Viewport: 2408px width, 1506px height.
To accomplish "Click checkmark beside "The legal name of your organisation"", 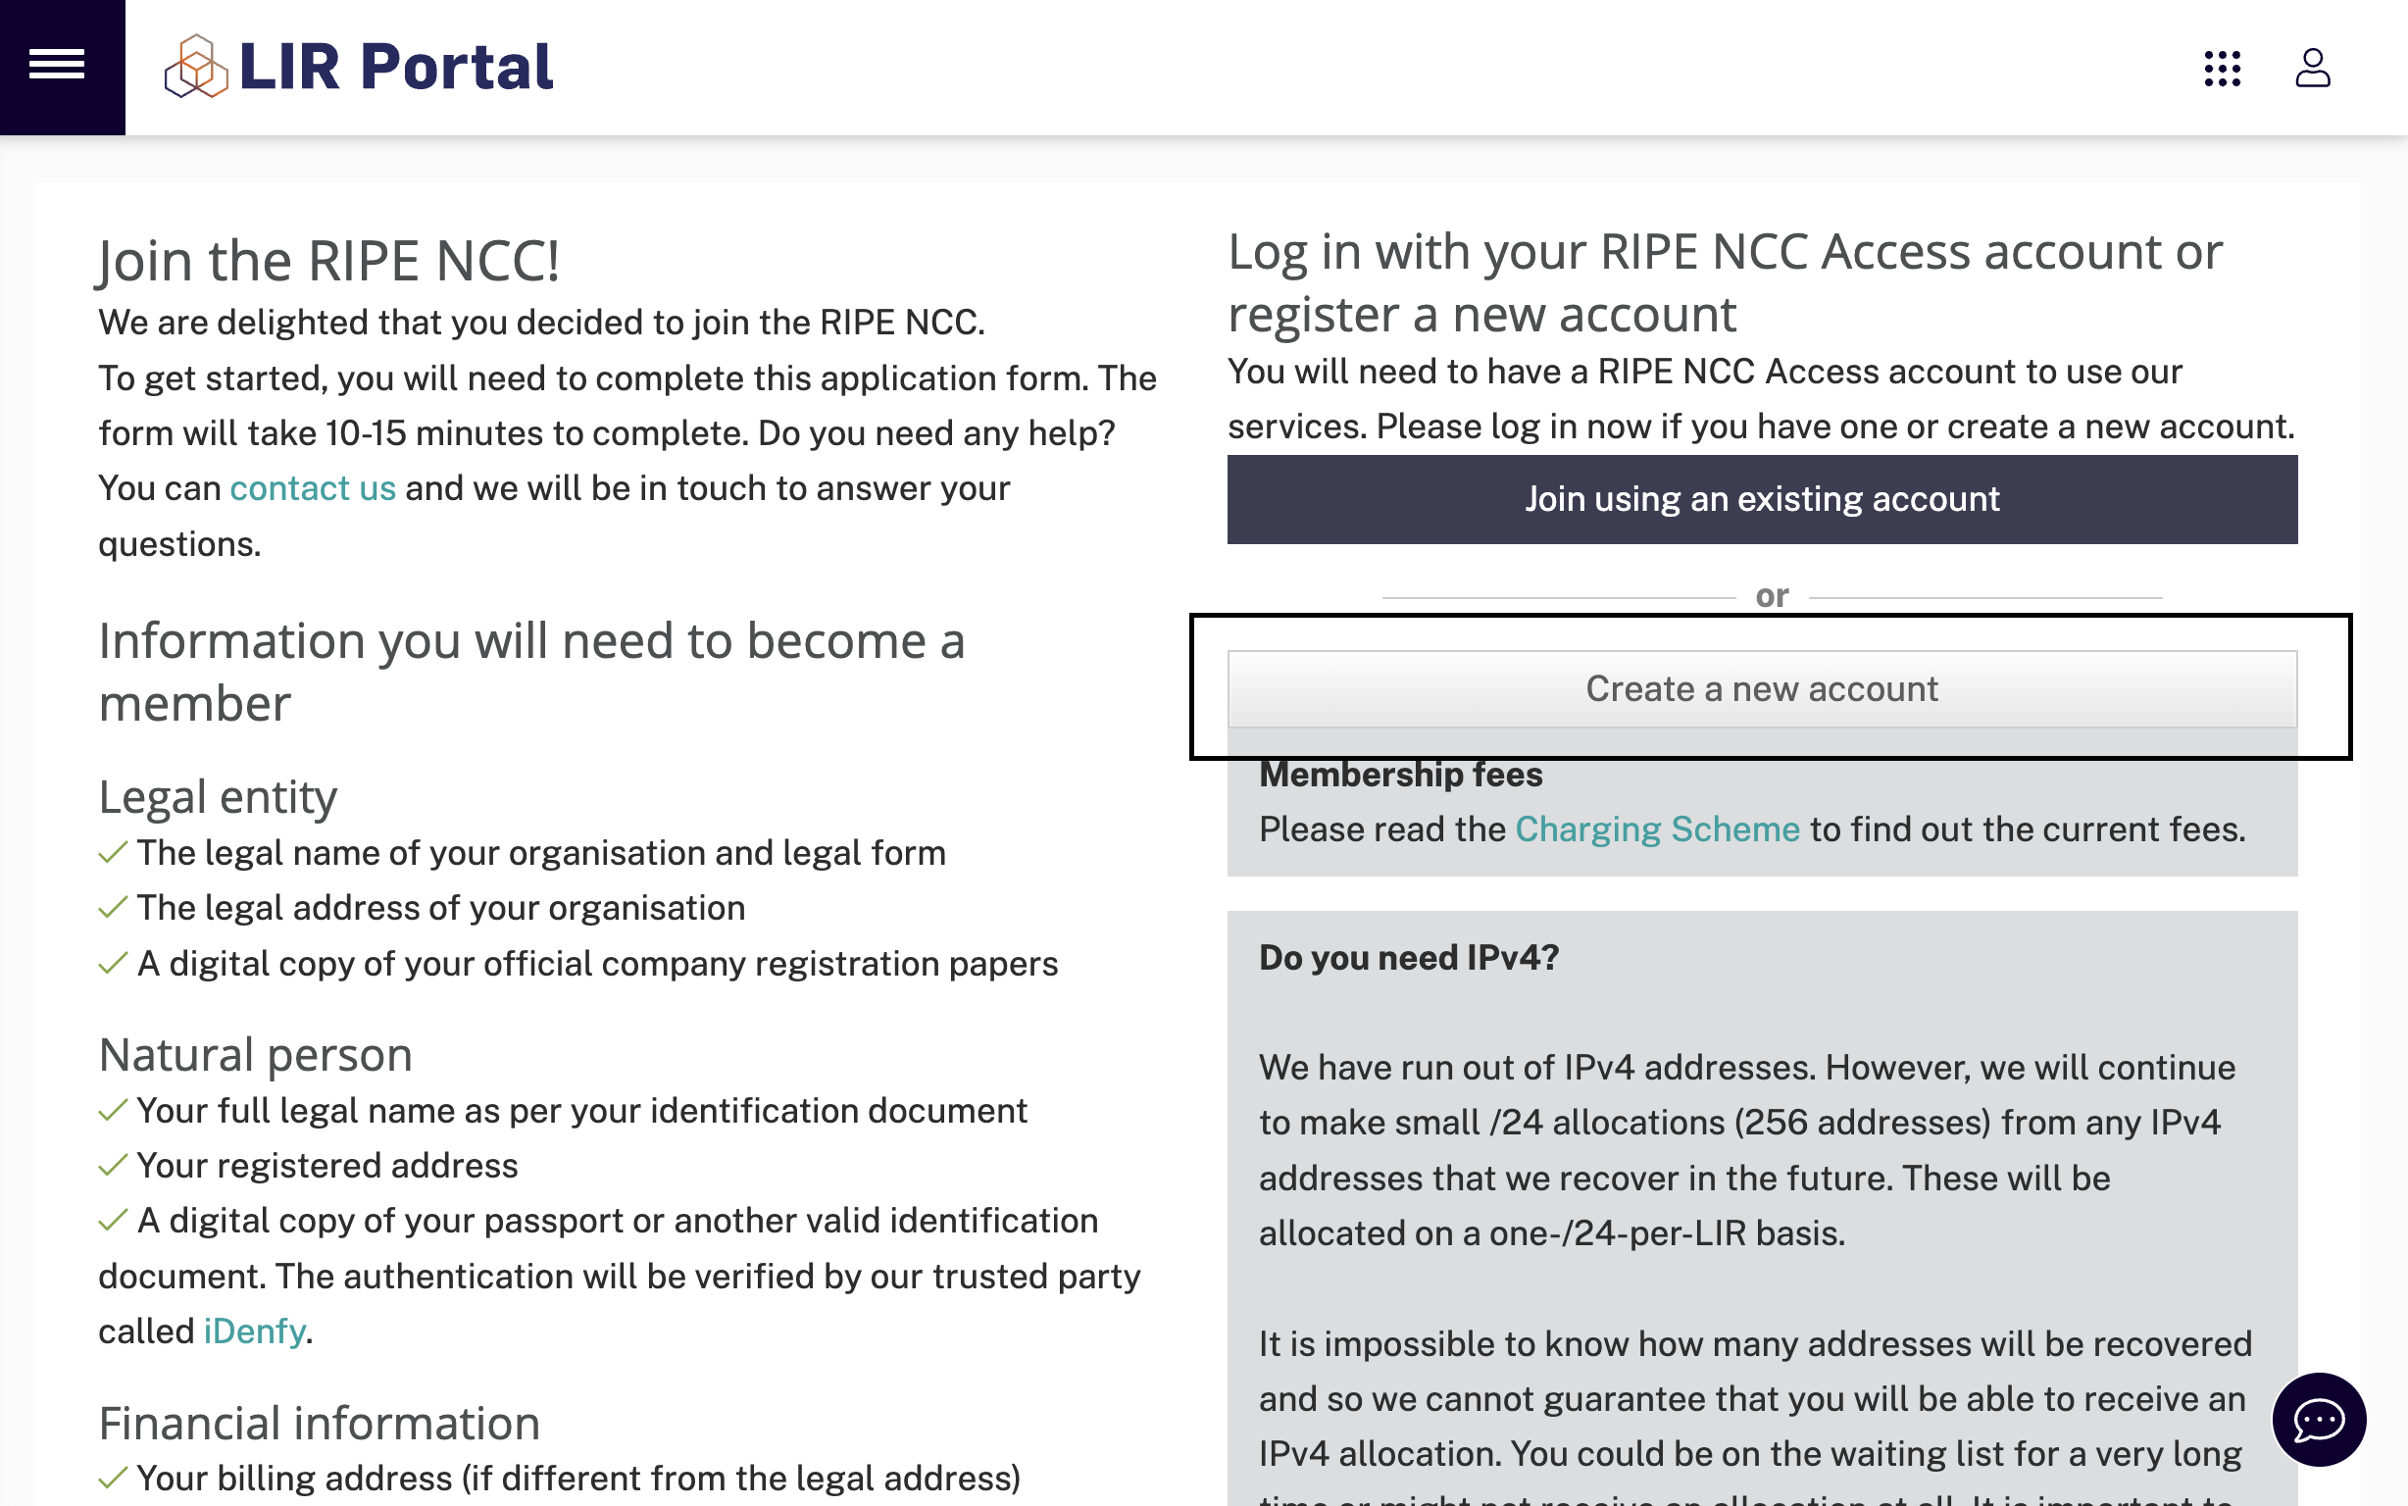I will click(113, 852).
